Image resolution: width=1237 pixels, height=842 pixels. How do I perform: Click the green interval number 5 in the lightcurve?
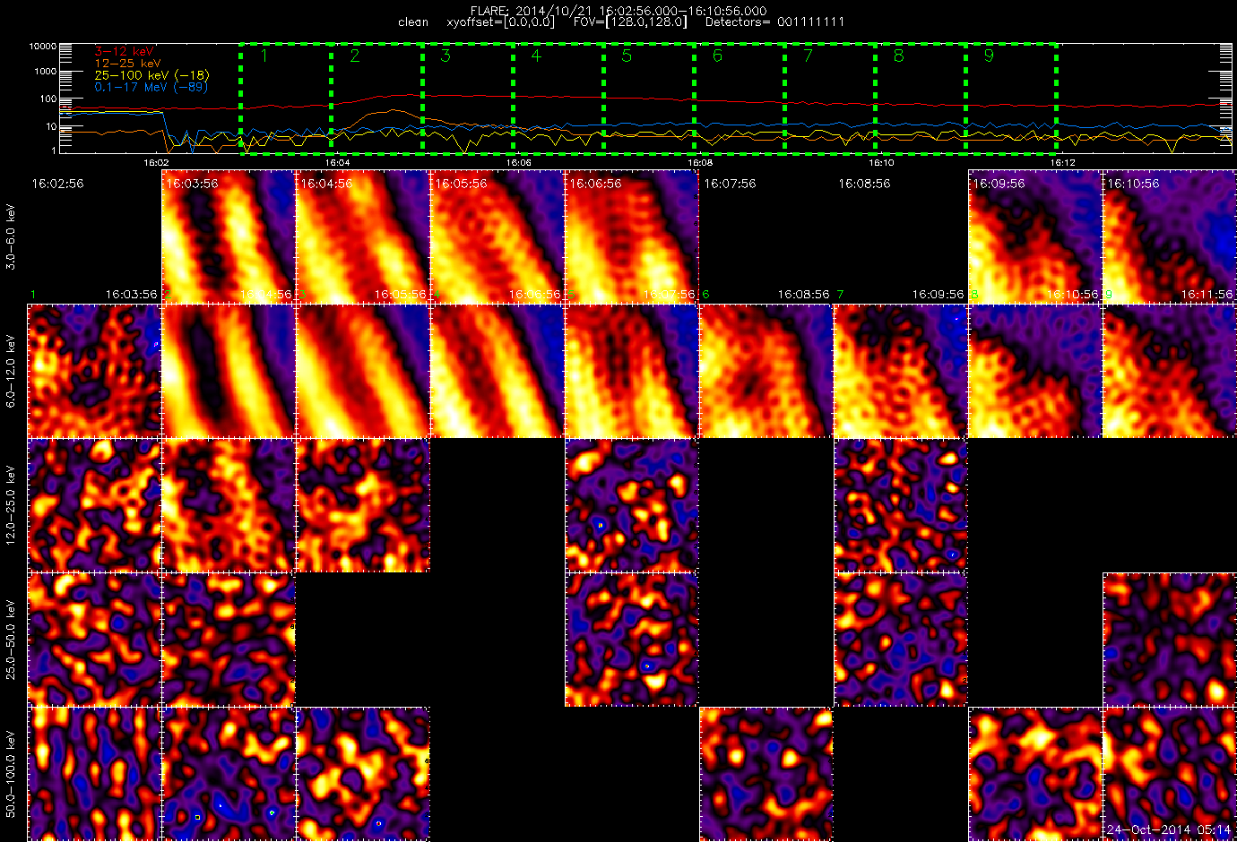pos(627,56)
